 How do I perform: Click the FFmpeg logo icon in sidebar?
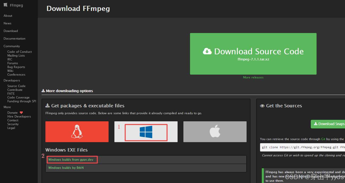tap(5, 5)
